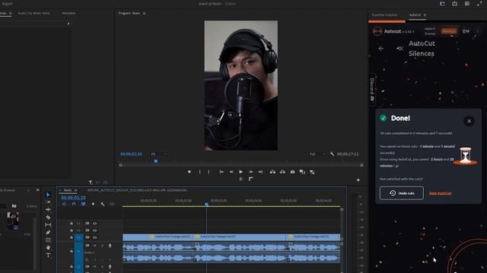The image size is (487, 273).
Task: Open the Program monitor wrench settings
Action: point(332,154)
